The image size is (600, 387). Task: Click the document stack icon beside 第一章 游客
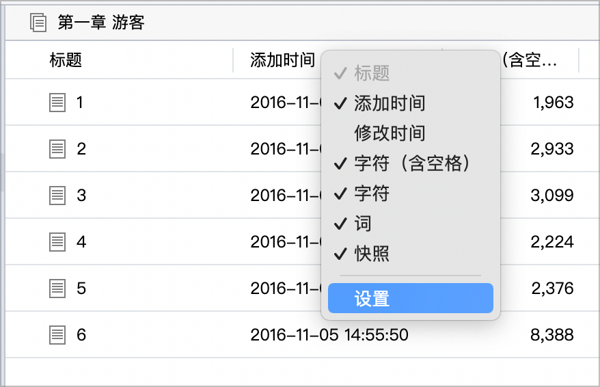point(38,22)
